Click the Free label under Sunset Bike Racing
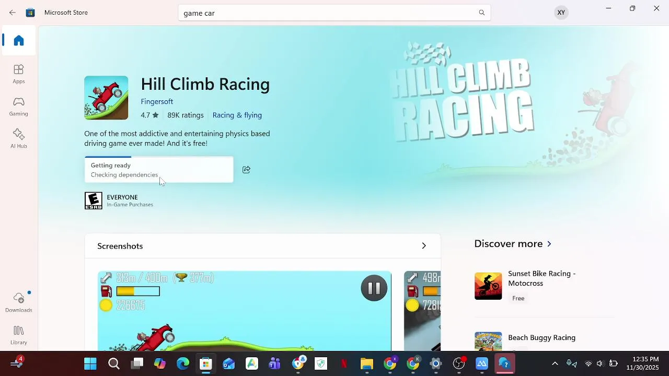Viewport: 669px width, 376px height. pos(518,298)
